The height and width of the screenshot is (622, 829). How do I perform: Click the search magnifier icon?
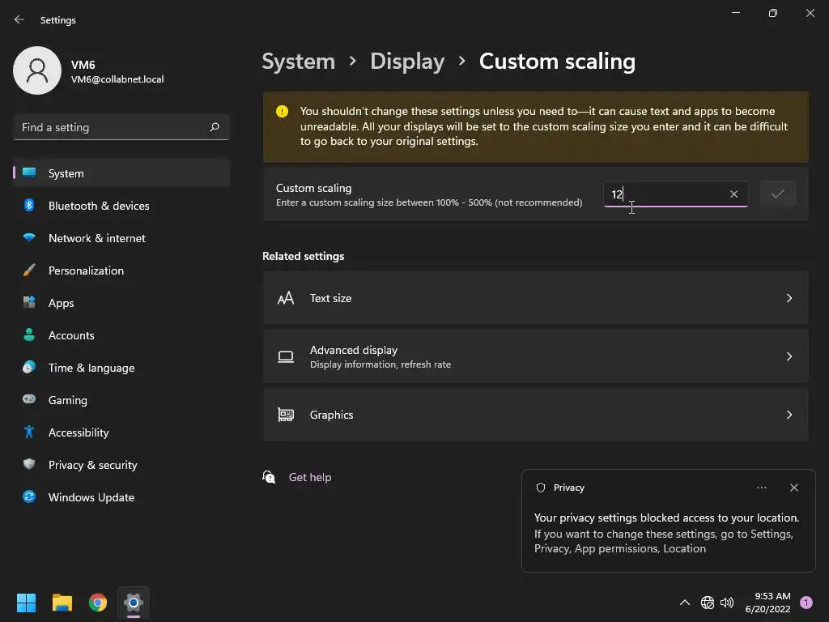(215, 127)
